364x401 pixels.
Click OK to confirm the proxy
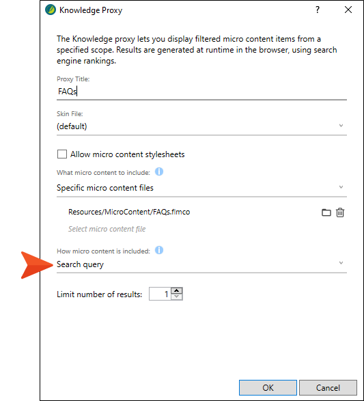268,388
